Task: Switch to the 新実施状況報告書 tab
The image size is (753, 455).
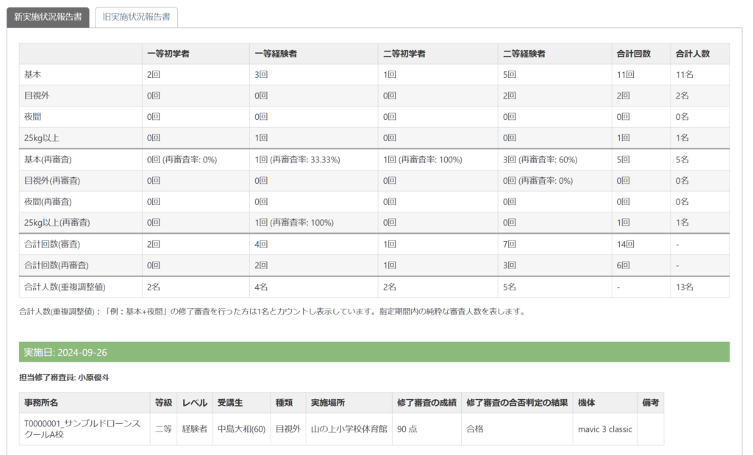Action: click(48, 18)
